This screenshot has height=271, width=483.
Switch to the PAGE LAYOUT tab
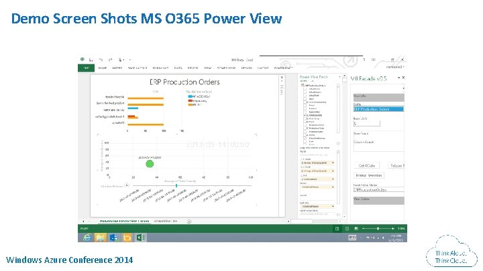[x=138, y=68]
